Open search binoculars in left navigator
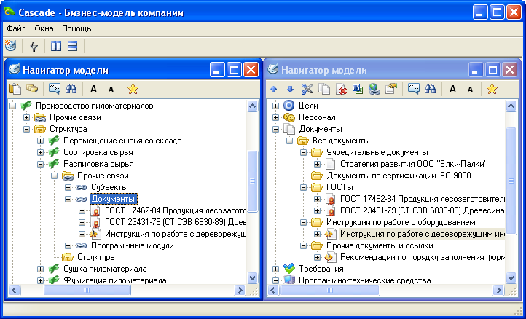 [x=71, y=89]
